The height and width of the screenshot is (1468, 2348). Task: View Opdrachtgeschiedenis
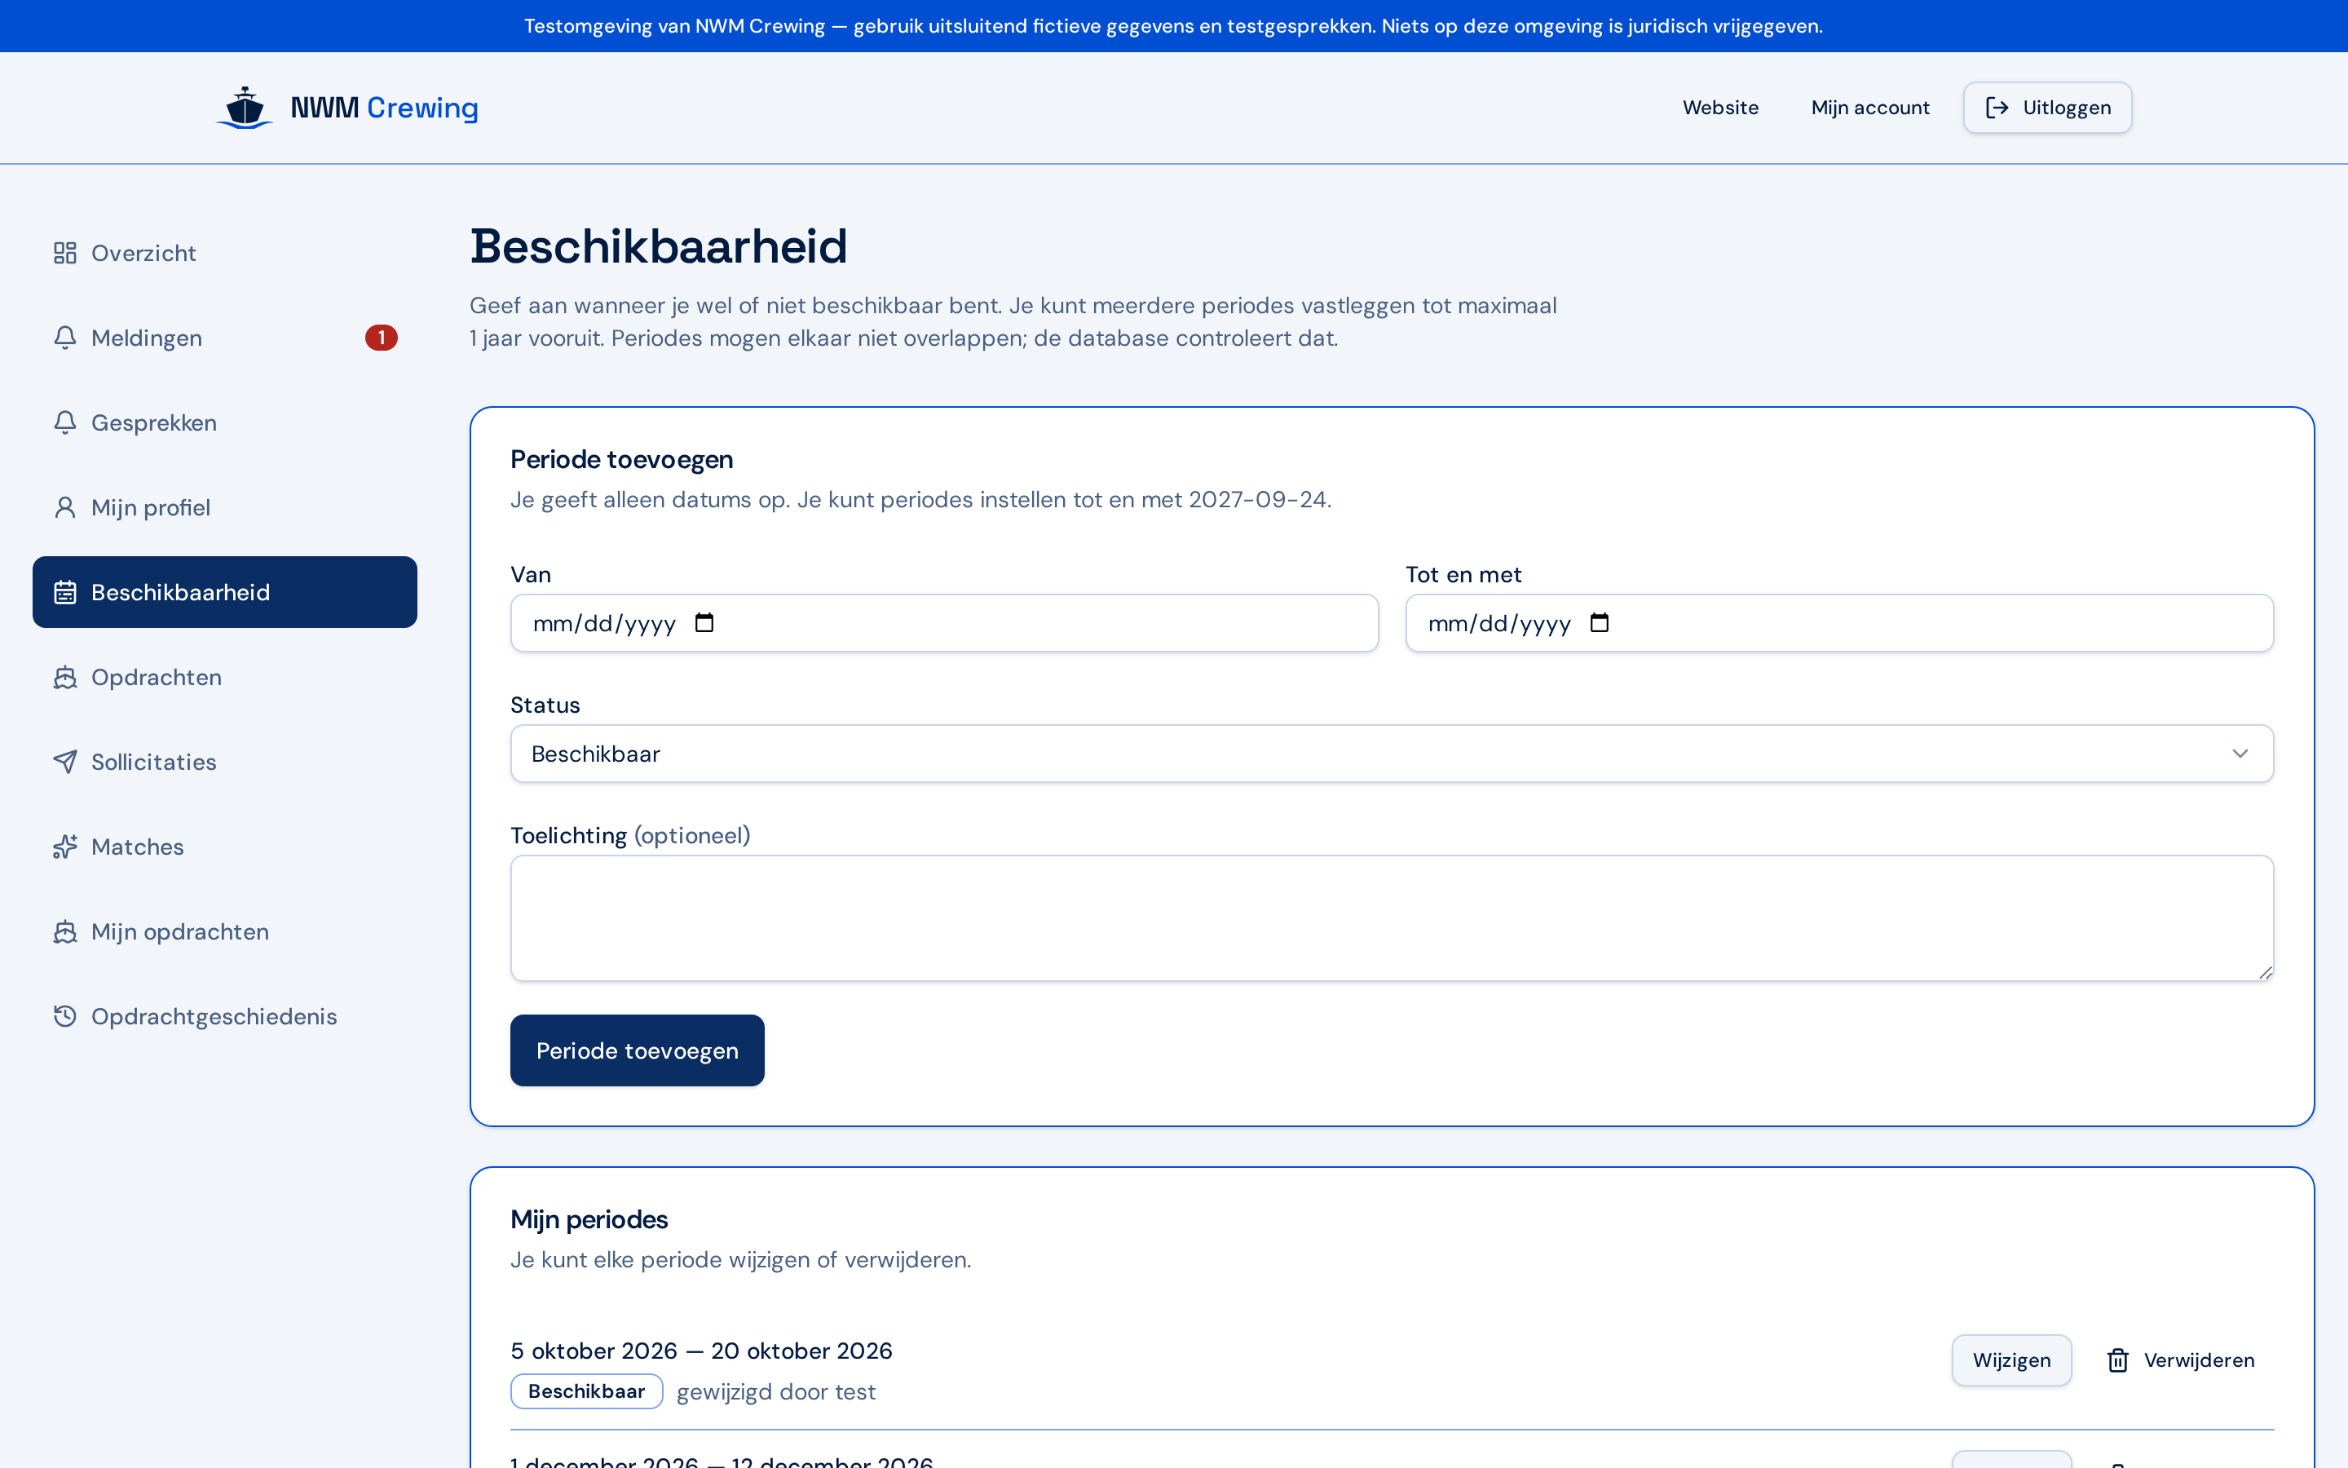coord(225,1016)
